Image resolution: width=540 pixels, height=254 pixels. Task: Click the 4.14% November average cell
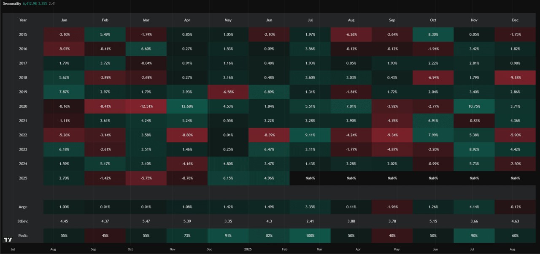coord(474,207)
